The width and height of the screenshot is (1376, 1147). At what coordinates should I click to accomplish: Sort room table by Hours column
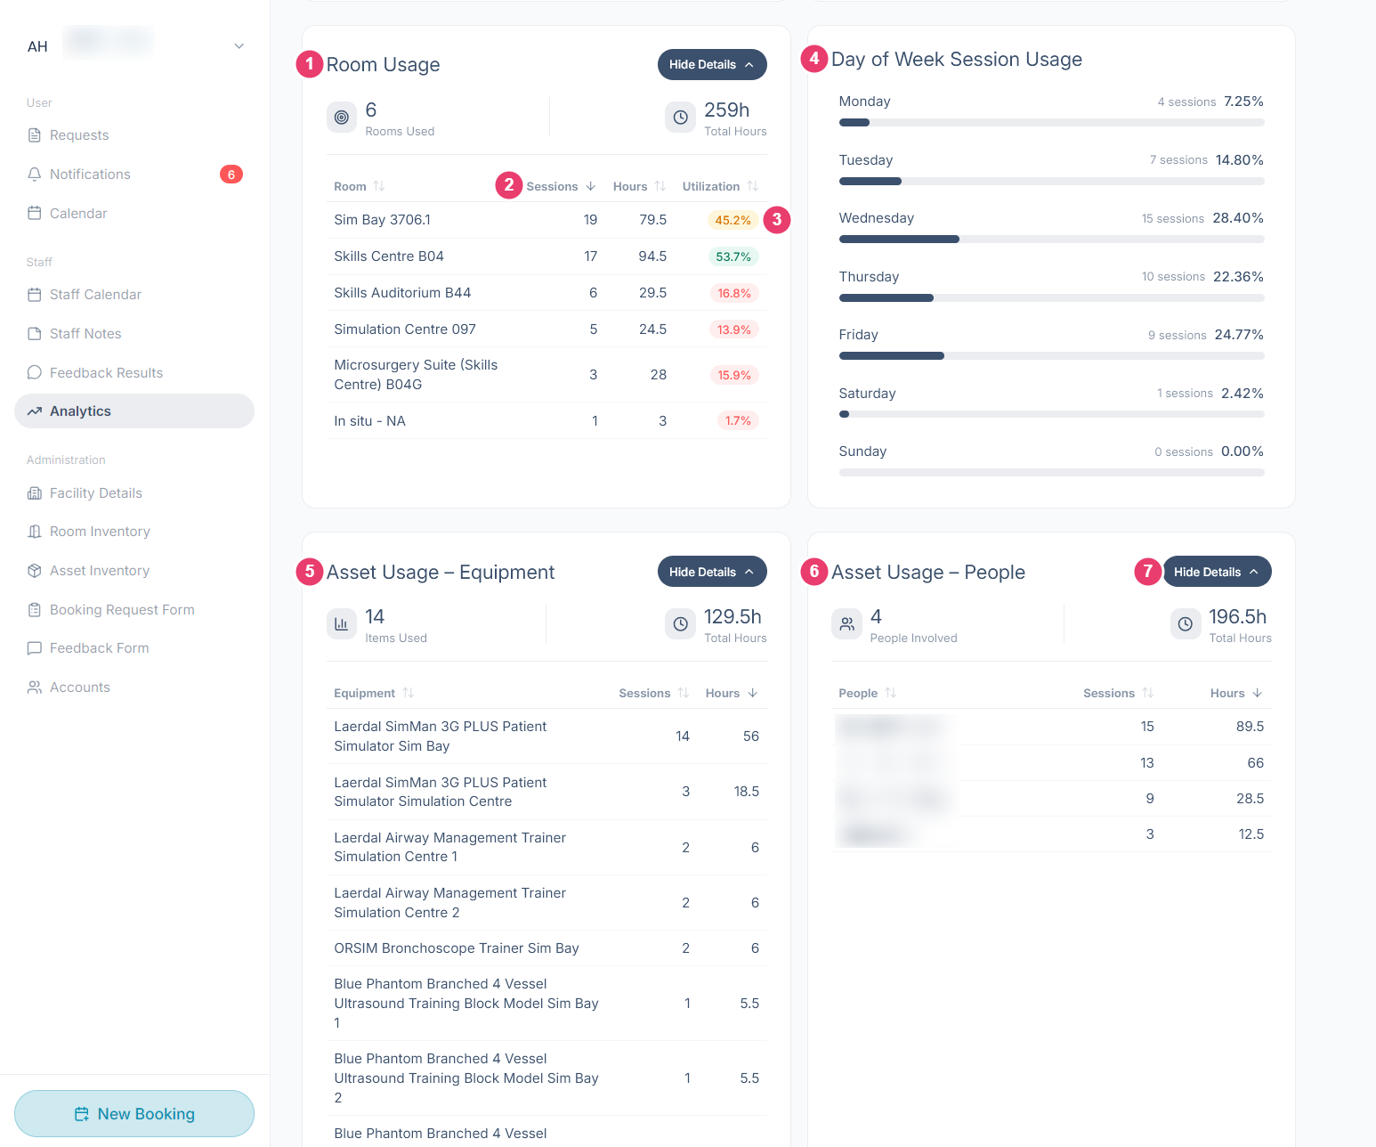click(639, 186)
